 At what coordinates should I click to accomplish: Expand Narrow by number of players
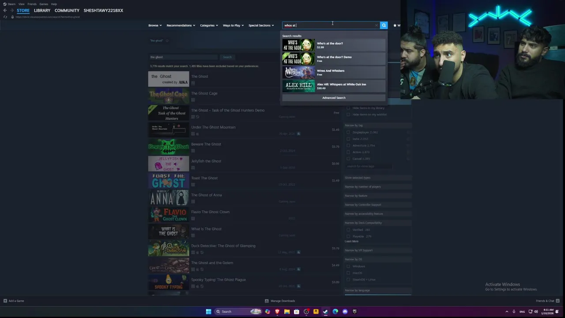click(x=377, y=186)
